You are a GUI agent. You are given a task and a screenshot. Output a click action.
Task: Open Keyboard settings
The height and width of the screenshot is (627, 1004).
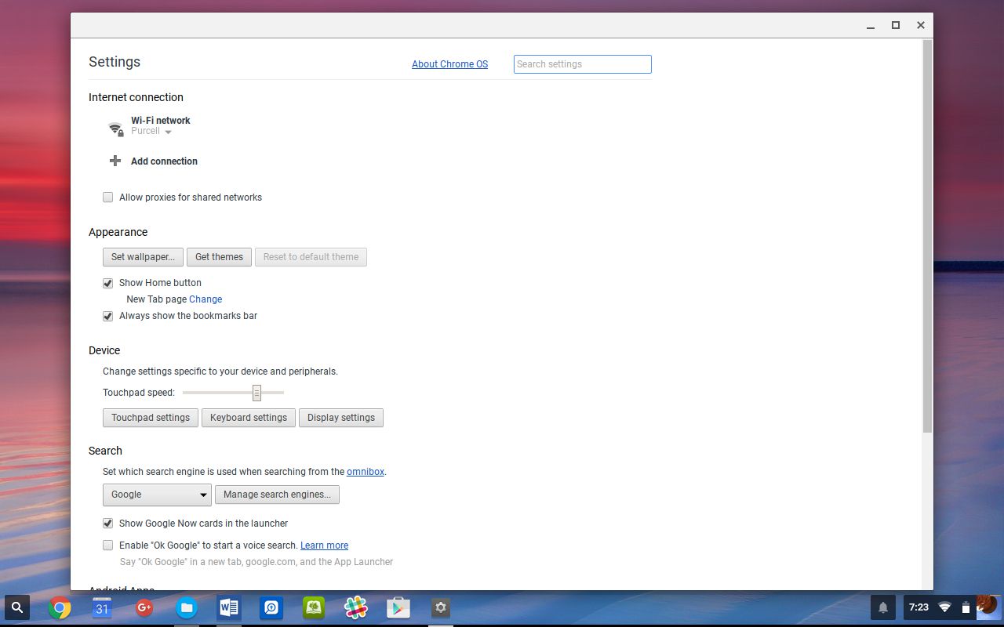coord(249,418)
